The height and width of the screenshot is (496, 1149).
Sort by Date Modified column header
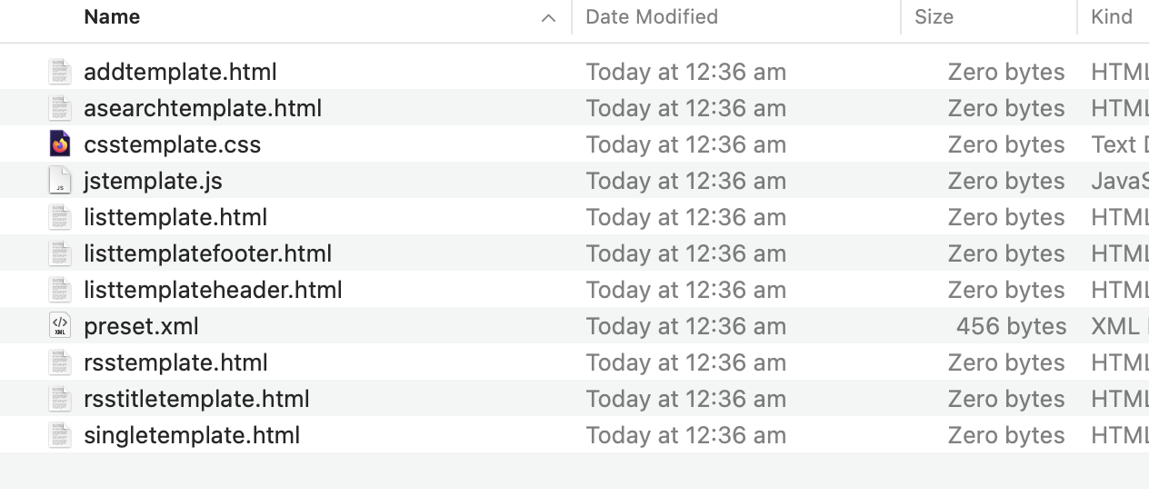652,17
